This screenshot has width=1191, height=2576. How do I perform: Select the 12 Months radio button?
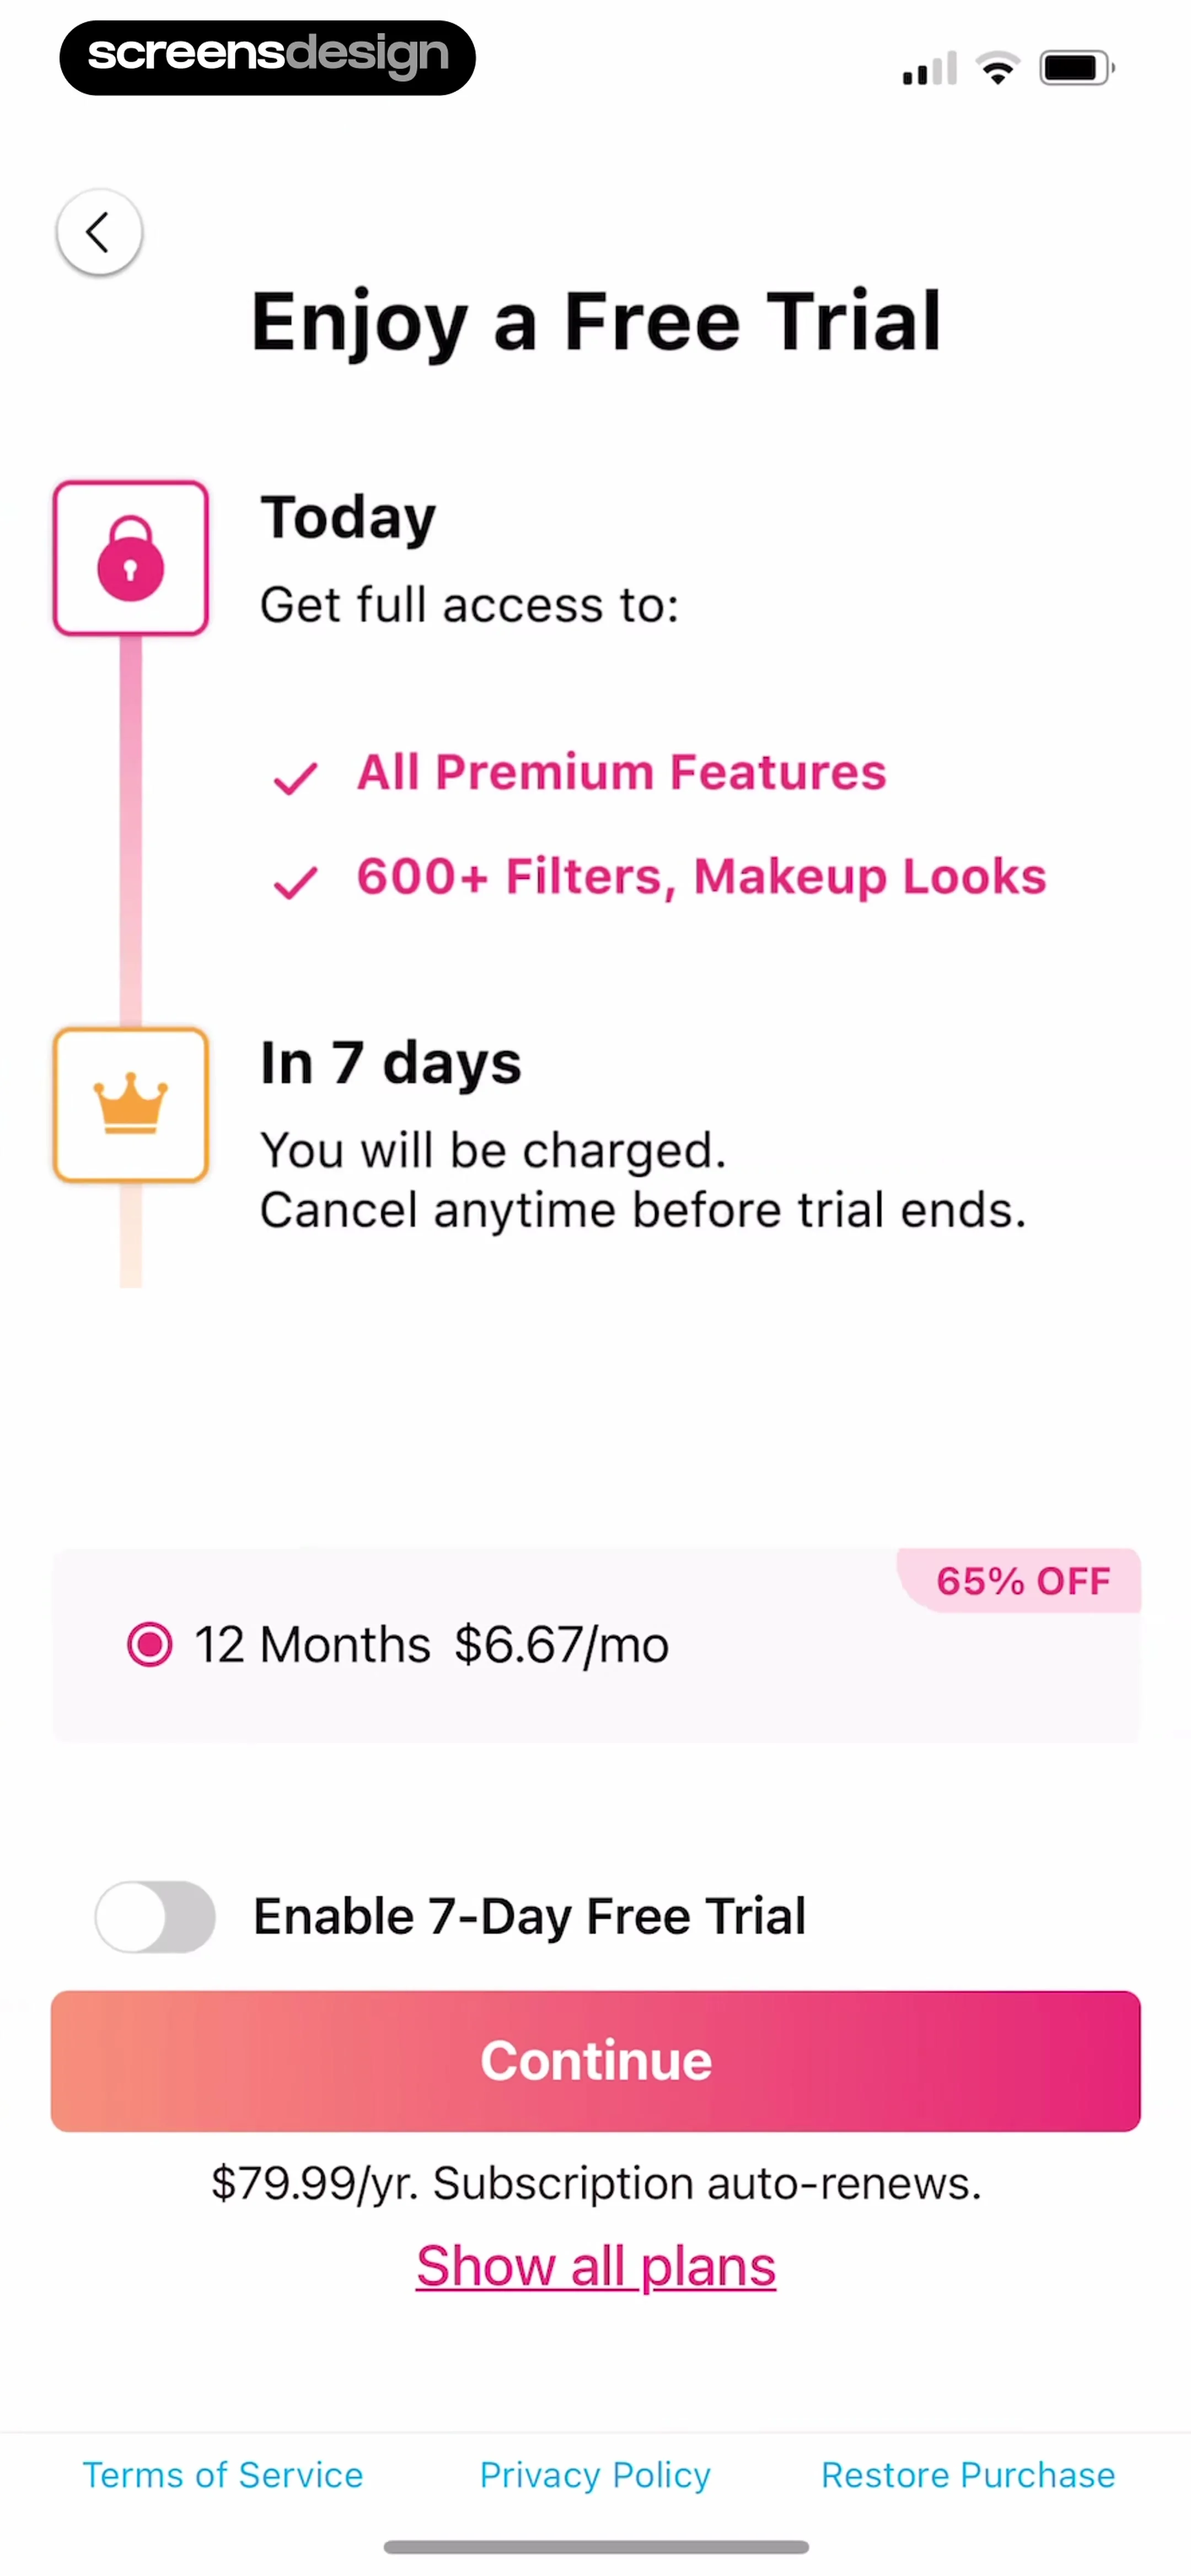click(x=150, y=1645)
